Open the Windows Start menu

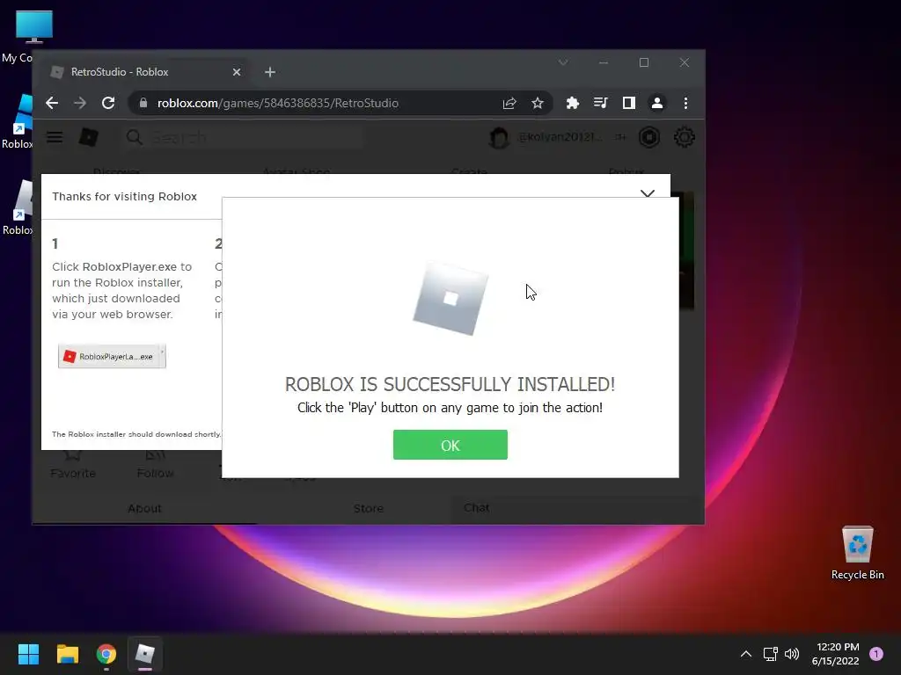click(28, 654)
